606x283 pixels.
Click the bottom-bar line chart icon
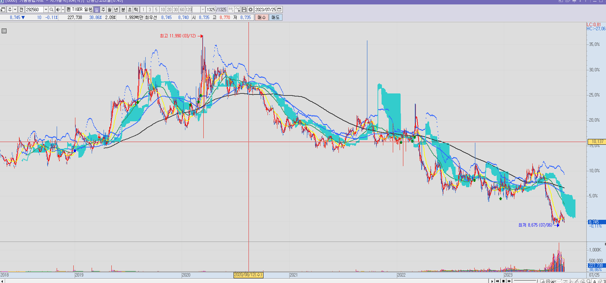point(554,281)
